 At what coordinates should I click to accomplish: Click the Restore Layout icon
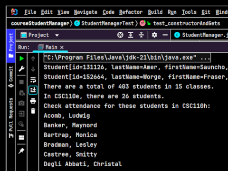[21, 137]
